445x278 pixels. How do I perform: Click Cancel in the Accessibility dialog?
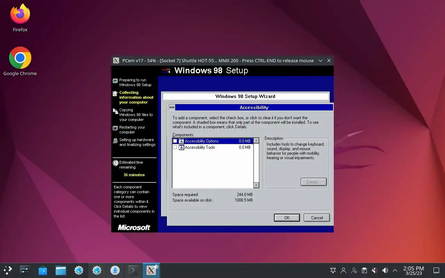[x=317, y=218]
